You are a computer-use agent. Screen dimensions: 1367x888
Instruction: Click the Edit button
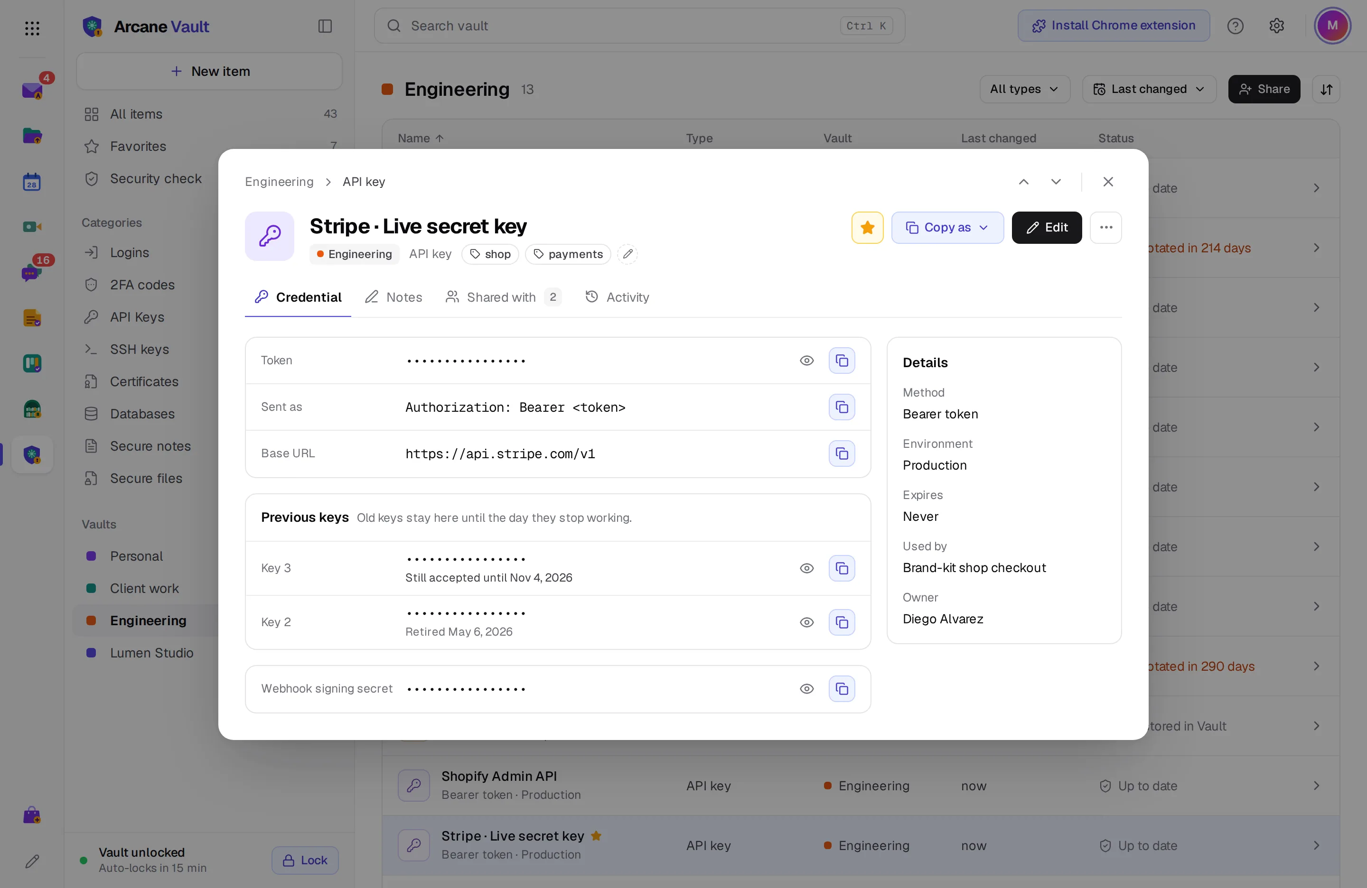(1047, 227)
